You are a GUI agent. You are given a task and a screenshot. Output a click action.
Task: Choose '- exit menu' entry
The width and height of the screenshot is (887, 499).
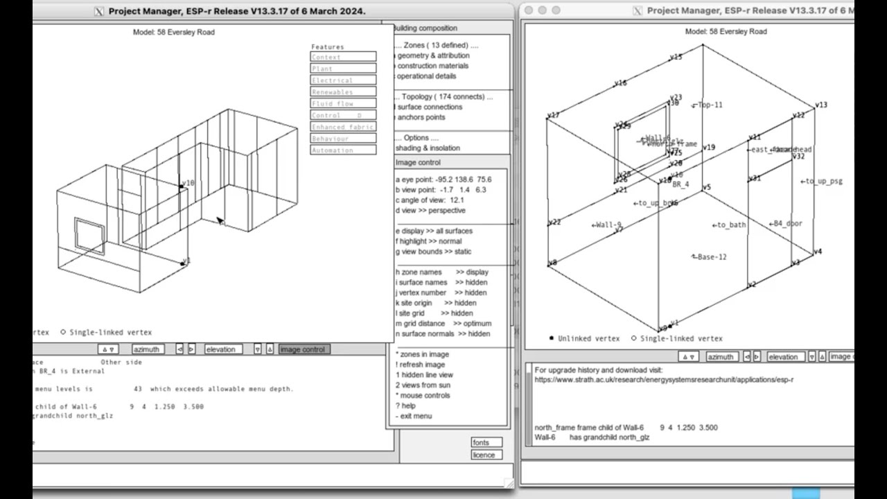414,416
